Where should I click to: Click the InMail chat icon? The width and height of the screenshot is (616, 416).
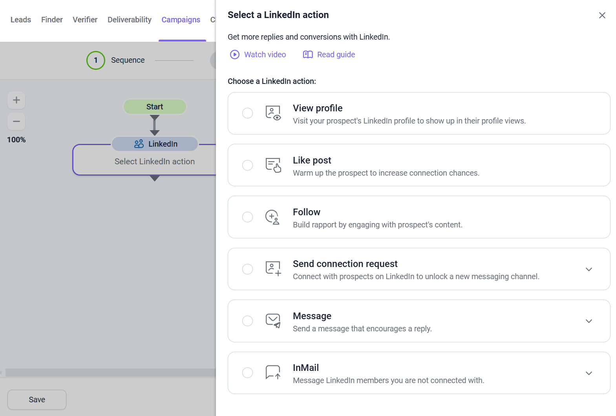click(273, 372)
